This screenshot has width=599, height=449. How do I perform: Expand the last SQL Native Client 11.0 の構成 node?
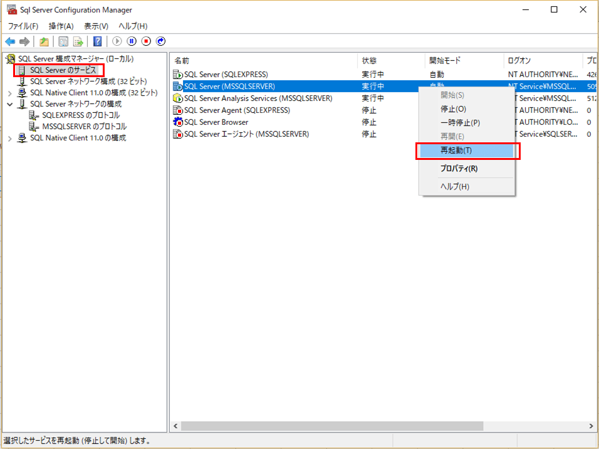coord(9,138)
